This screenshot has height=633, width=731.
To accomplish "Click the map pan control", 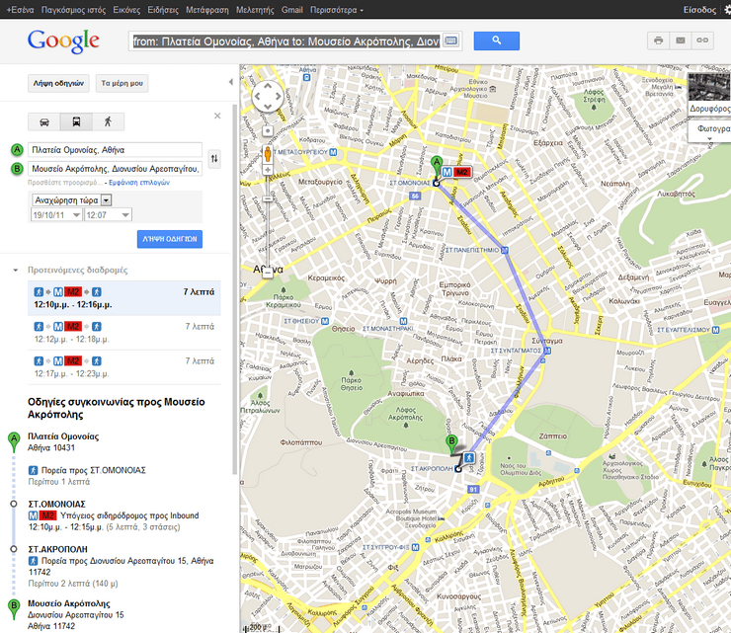I will click(268, 97).
